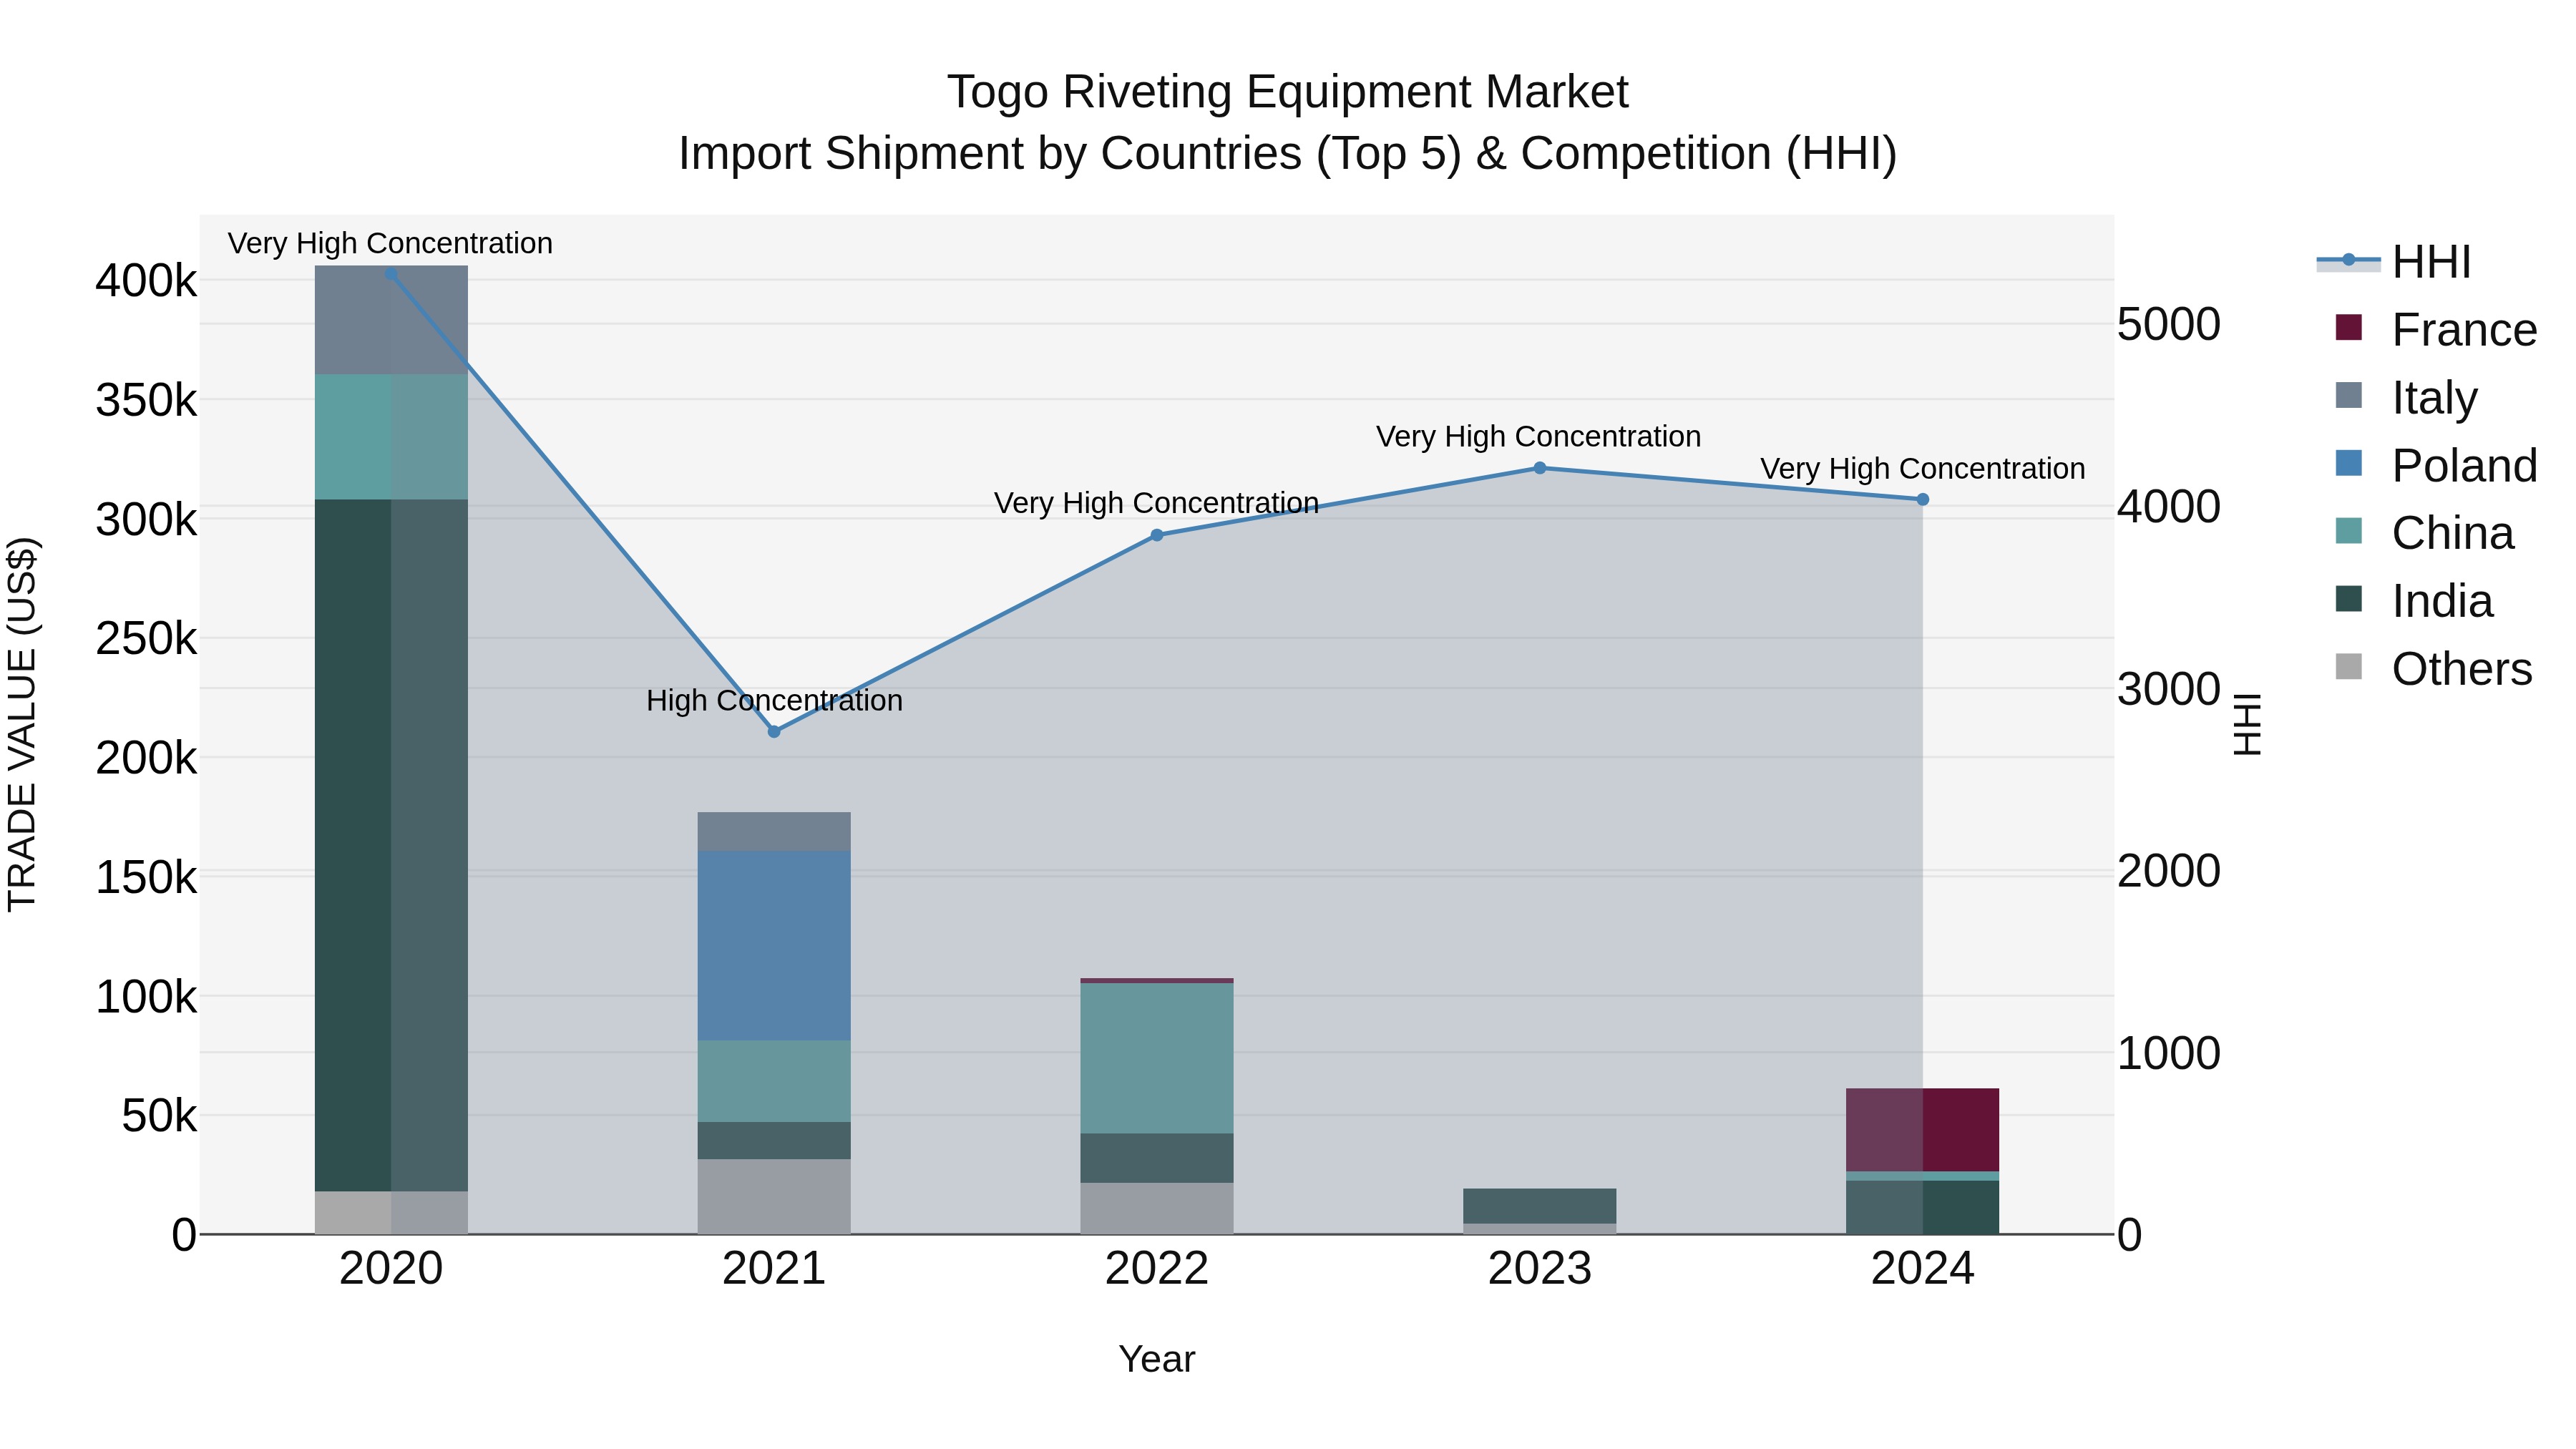Click the 2021 China bar segment
This screenshot has height=1449, width=2576.
(x=774, y=1081)
